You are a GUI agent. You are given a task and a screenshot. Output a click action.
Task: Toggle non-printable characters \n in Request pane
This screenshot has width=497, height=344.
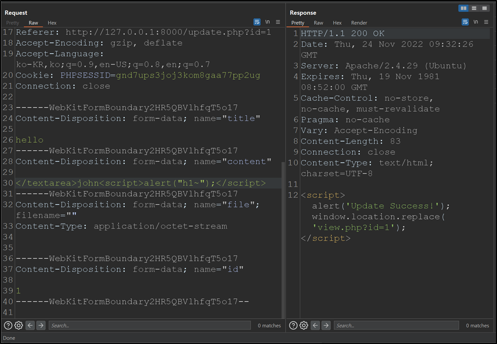268,22
